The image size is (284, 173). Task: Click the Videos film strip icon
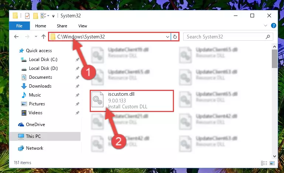click(24, 113)
